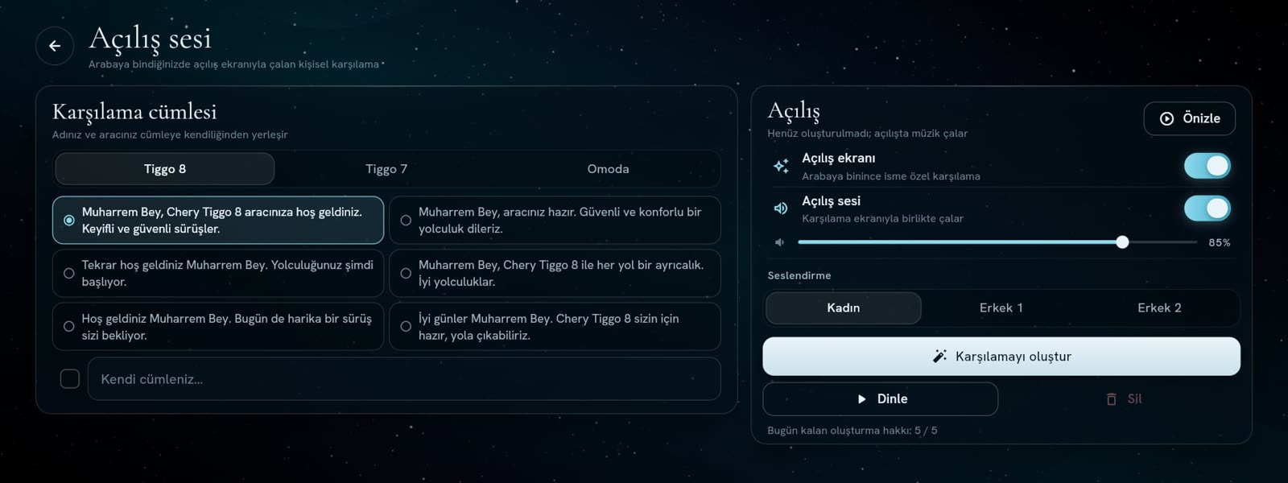The image size is (1288, 483).
Task: Click the Açılış sesi page title
Action: [150, 39]
